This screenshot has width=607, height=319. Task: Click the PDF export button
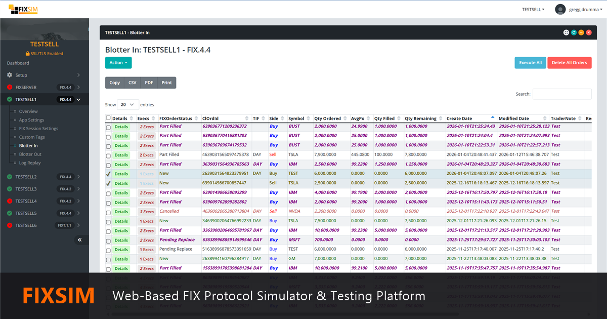[x=149, y=83]
